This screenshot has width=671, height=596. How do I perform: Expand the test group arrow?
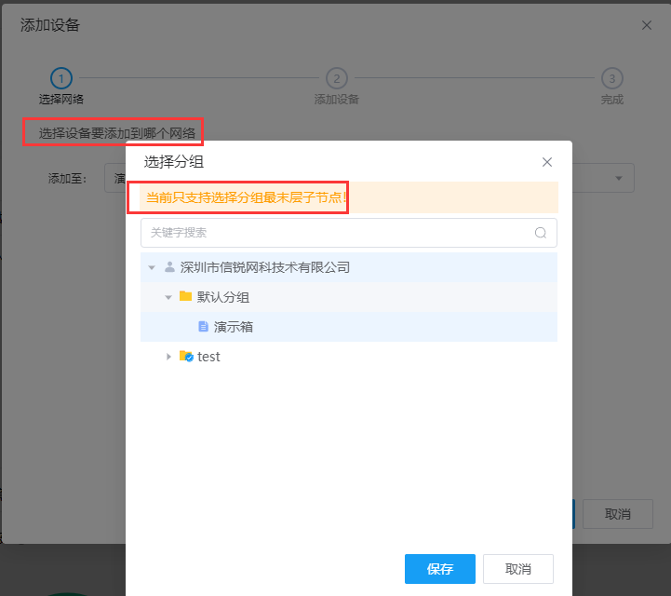tap(168, 357)
